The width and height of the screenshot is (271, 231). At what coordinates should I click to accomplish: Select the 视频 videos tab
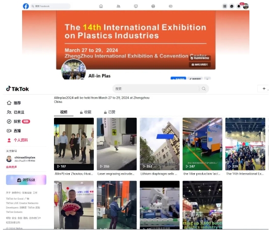64,112
